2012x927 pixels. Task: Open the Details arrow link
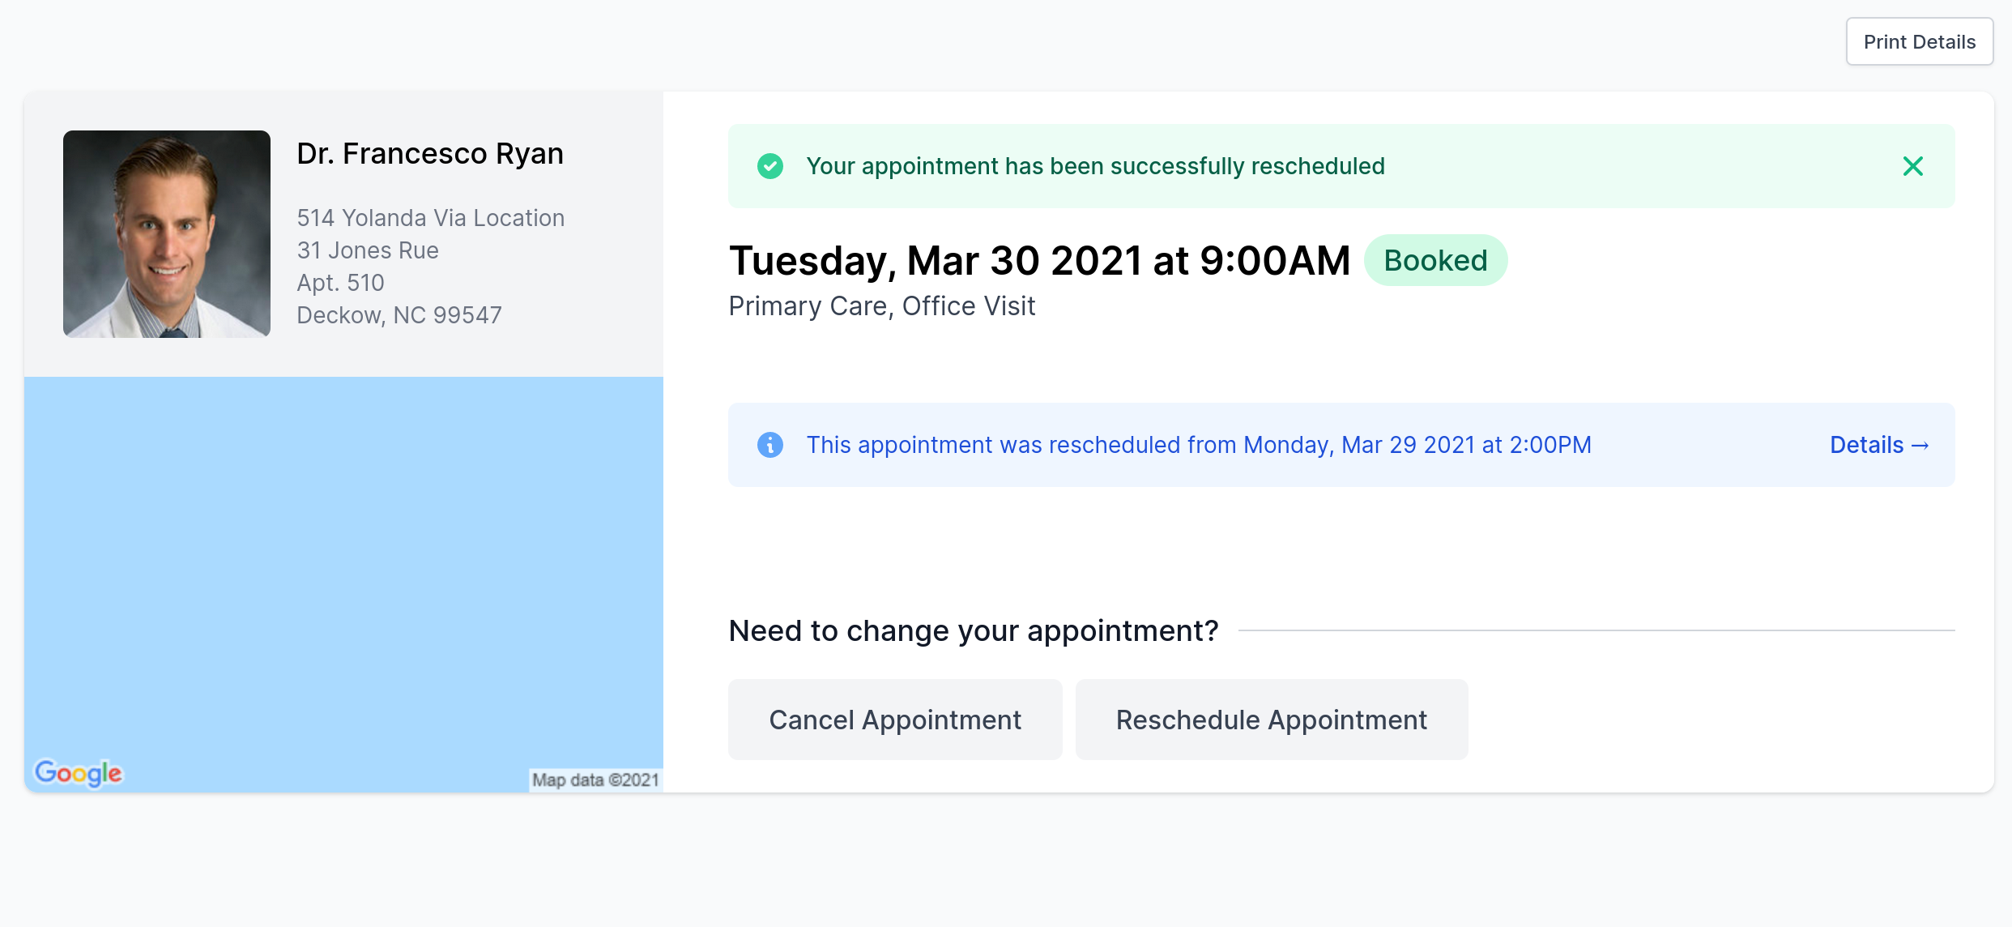pos(1879,445)
